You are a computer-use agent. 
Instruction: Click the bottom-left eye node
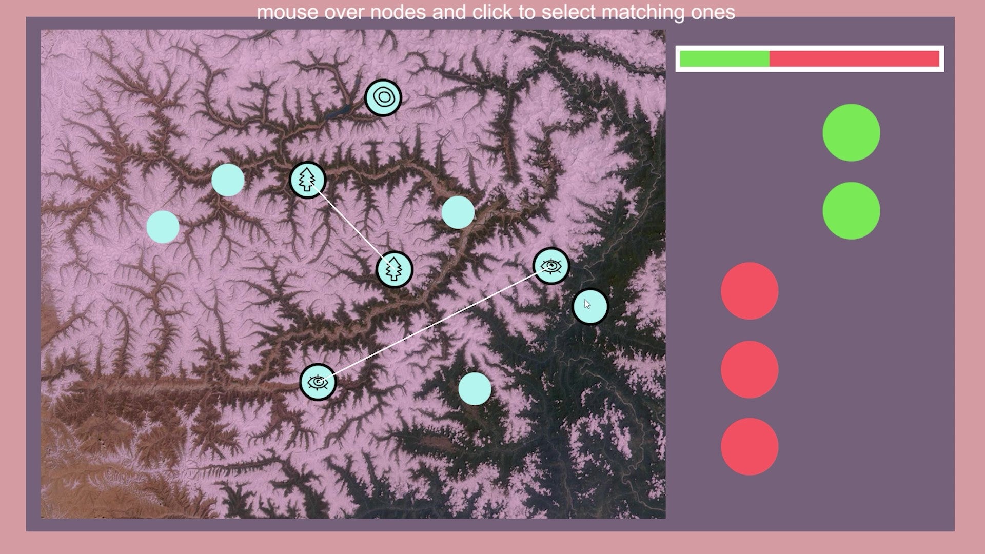(318, 382)
